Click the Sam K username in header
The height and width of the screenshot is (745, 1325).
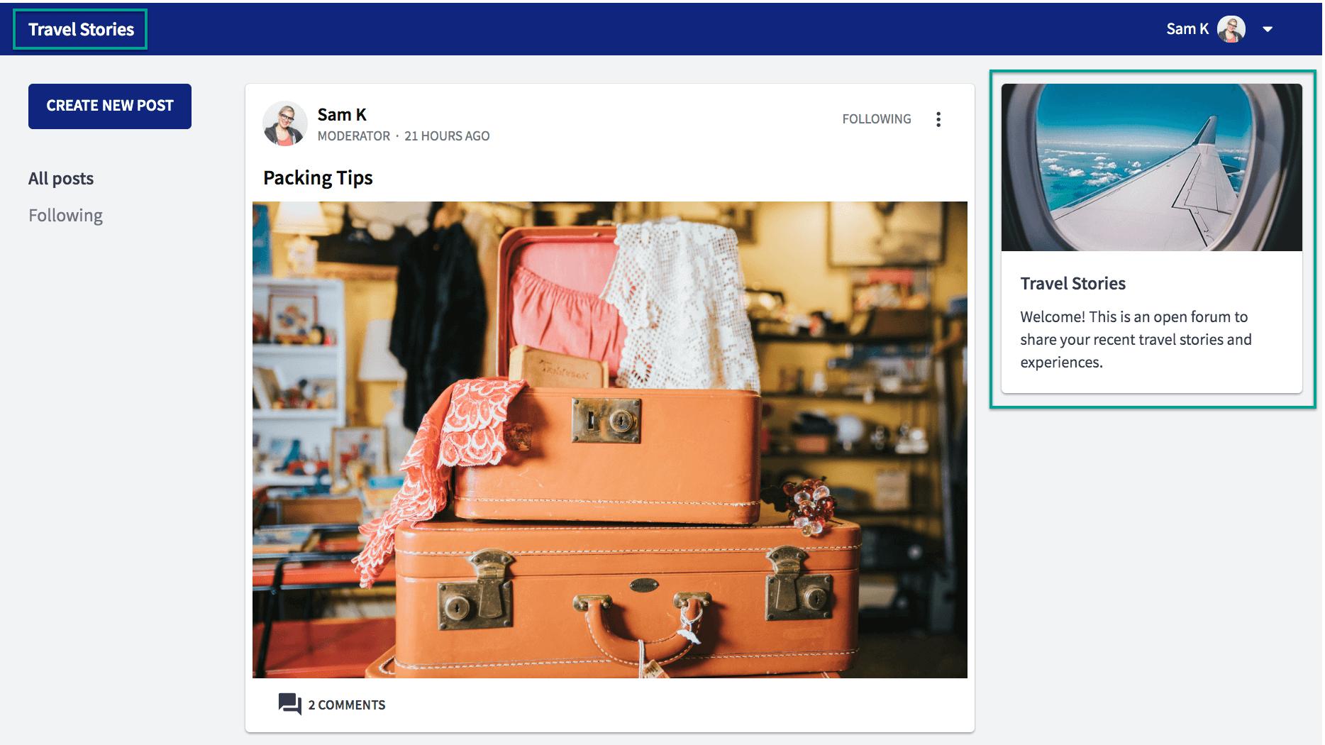click(1187, 29)
